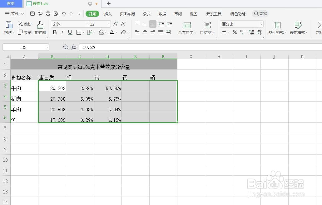
Task: Toggle italic formatting
Action: (62, 32)
